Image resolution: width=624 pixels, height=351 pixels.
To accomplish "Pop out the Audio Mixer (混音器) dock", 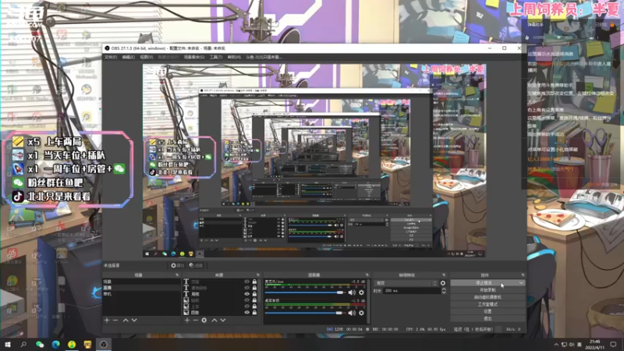I will tap(367, 275).
